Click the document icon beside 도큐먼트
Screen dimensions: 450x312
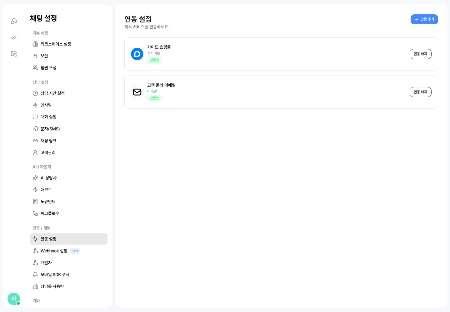35,202
